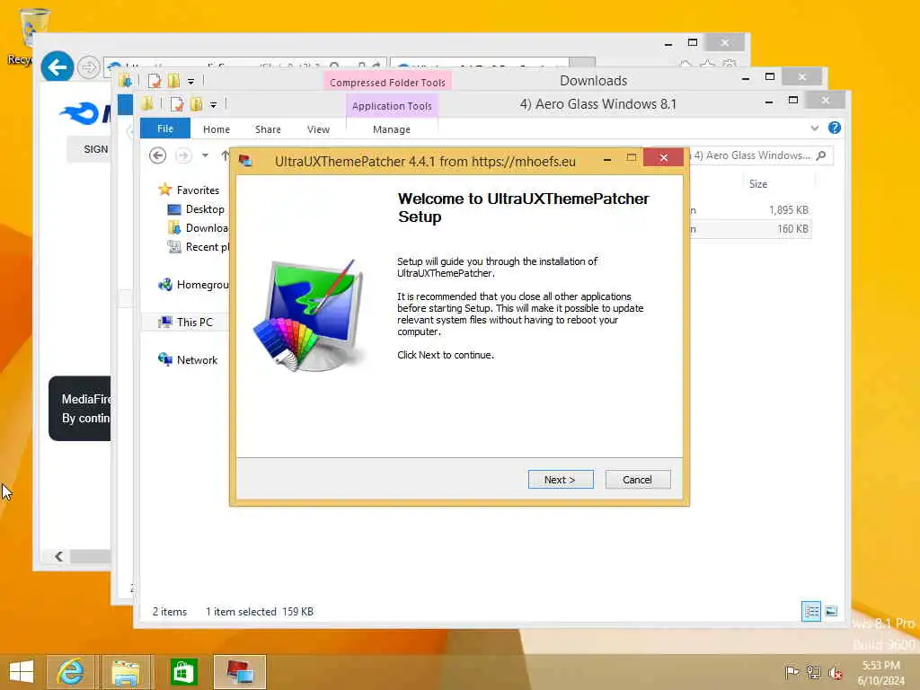920x690 pixels.
Task: Open recent locations dropdown arrow
Action: 205,155
